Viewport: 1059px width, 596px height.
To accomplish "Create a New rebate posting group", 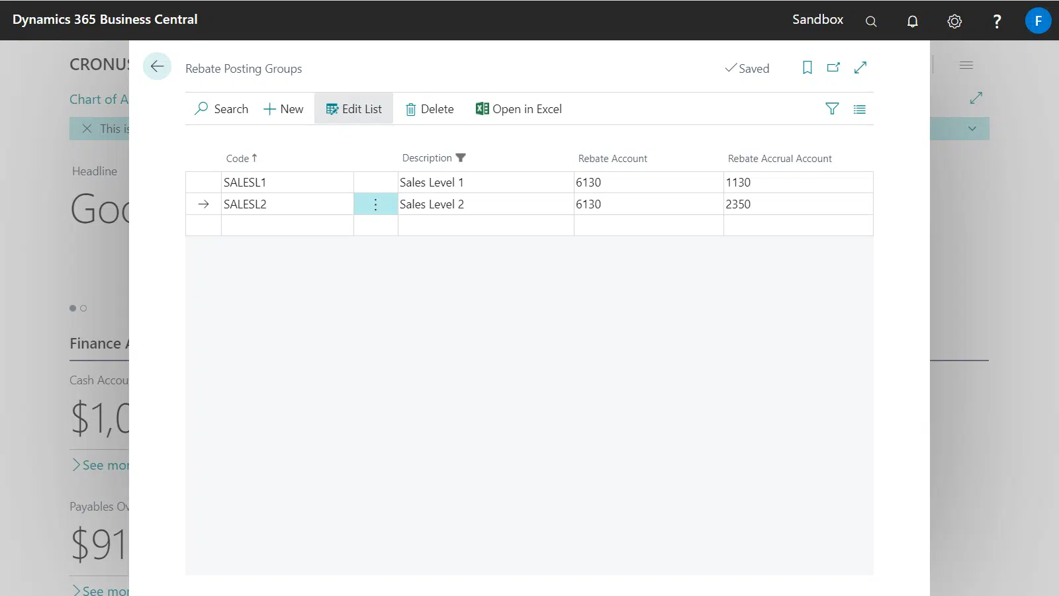I will point(283,109).
